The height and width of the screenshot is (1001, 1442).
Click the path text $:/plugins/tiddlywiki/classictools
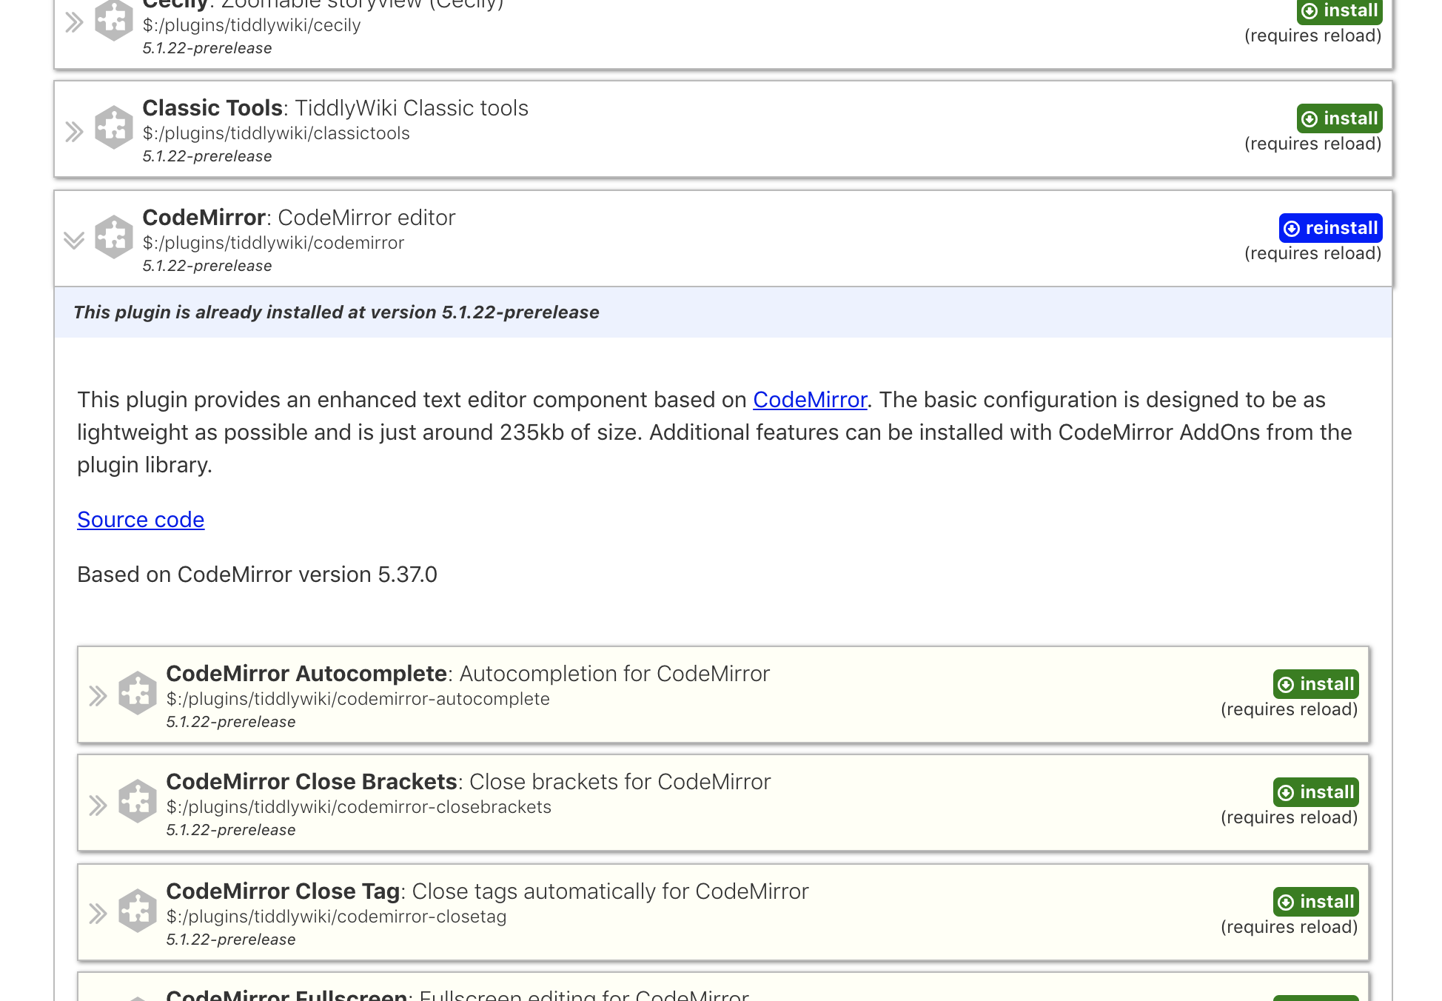(276, 133)
